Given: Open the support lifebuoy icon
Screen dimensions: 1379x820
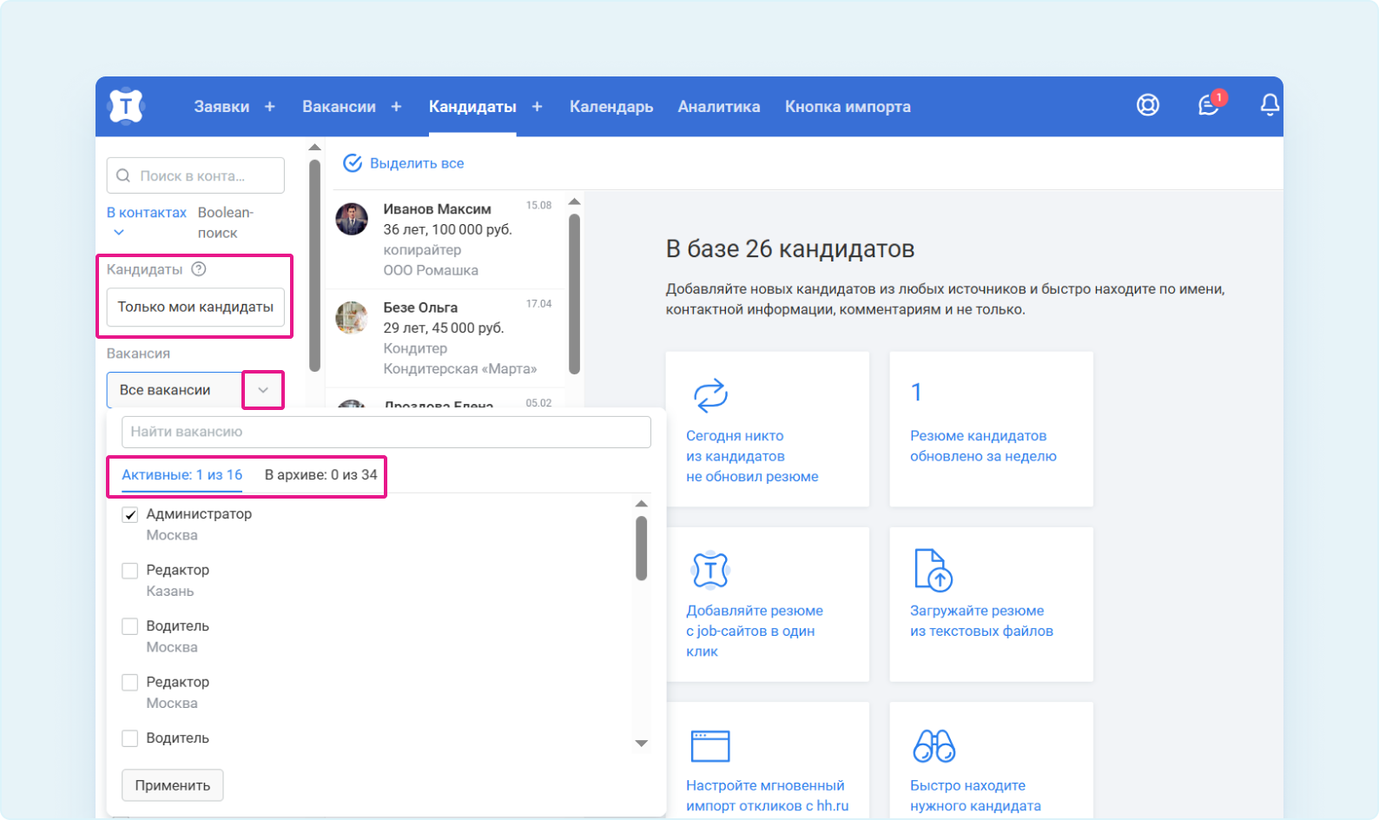Looking at the screenshot, I should pos(1147,106).
